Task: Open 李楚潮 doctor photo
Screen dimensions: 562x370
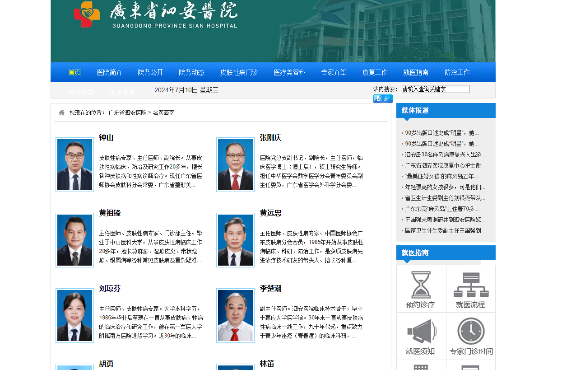Action: [235, 316]
